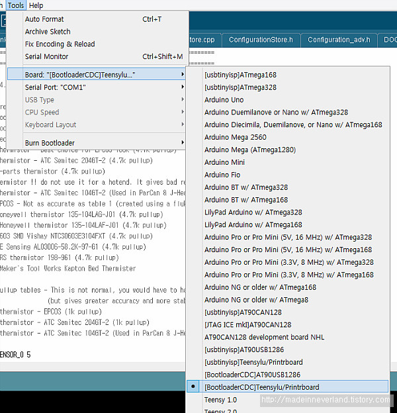This screenshot has height=413, width=397.
Task: Select Arduino BT w/ ATmega168
Action: pyautogui.click(x=287, y=200)
